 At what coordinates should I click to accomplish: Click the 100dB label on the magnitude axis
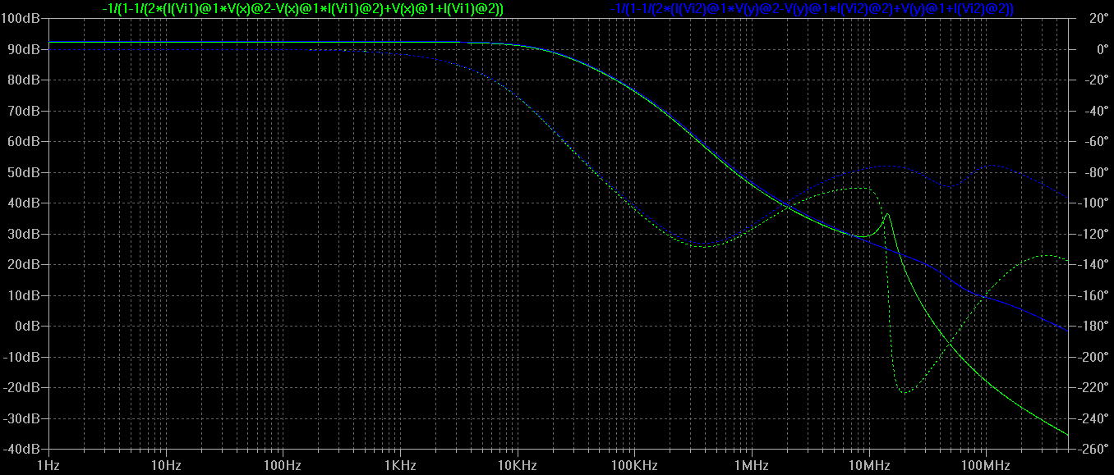21,18
